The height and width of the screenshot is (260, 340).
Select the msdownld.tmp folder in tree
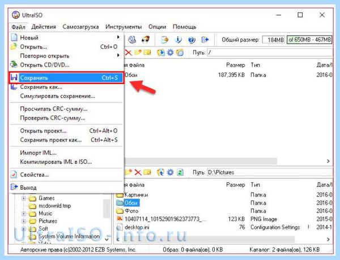point(54,206)
